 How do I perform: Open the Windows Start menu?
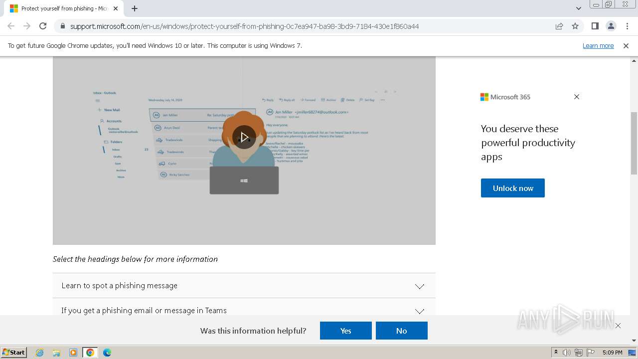click(14, 353)
